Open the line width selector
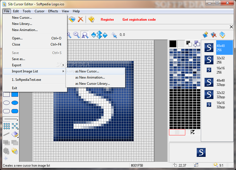The image size is (236, 170). point(11,119)
